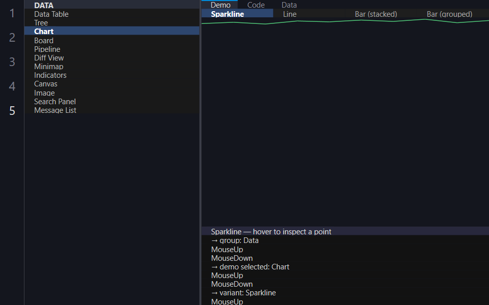The image size is (489, 305).
Task: Select group number 3 in the left rail
Action: tap(12, 62)
